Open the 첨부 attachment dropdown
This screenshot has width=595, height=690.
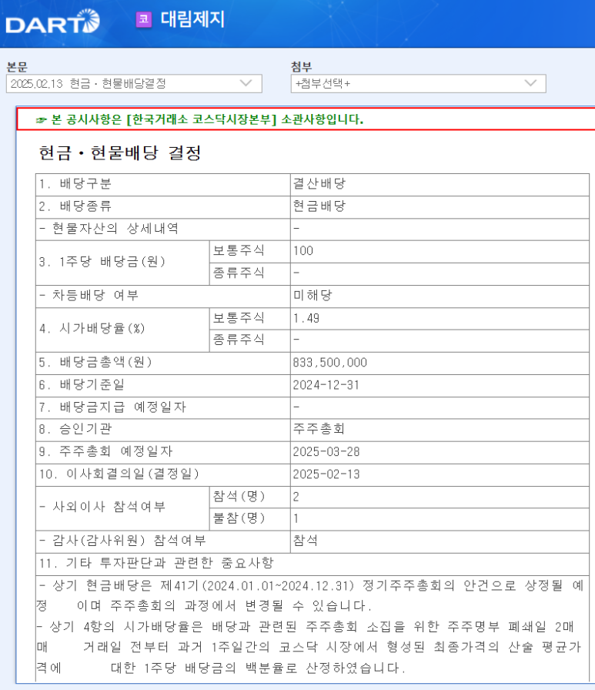pos(418,84)
